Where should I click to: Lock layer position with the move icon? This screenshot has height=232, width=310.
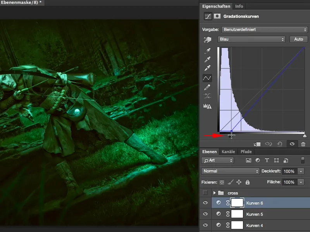[239, 182]
